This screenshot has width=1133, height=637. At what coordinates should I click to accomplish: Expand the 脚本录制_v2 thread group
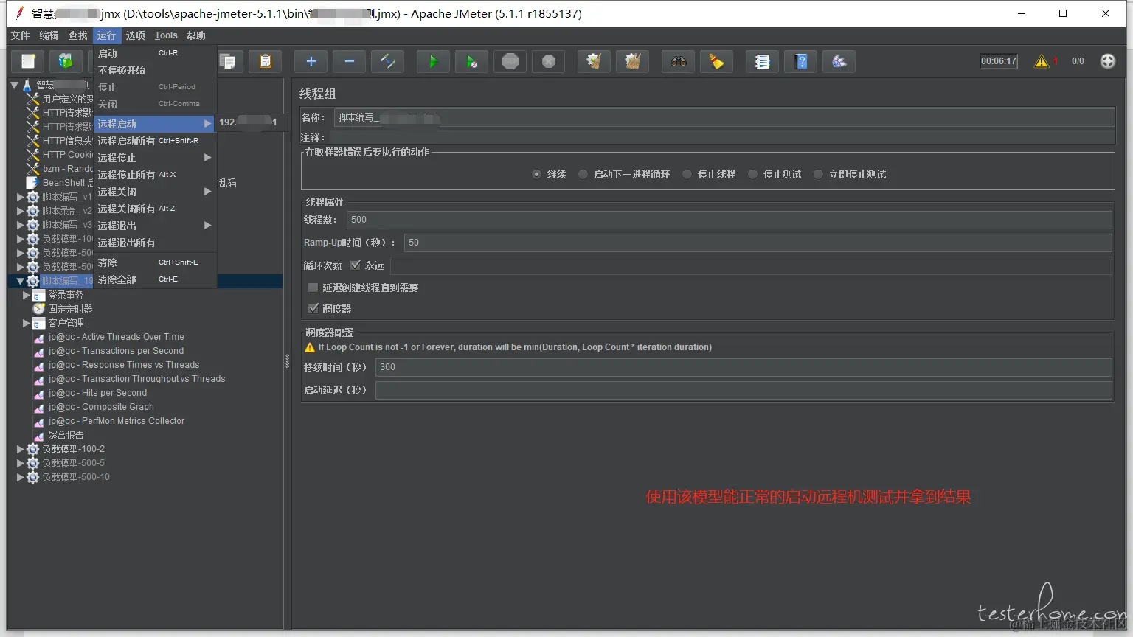tap(20, 211)
